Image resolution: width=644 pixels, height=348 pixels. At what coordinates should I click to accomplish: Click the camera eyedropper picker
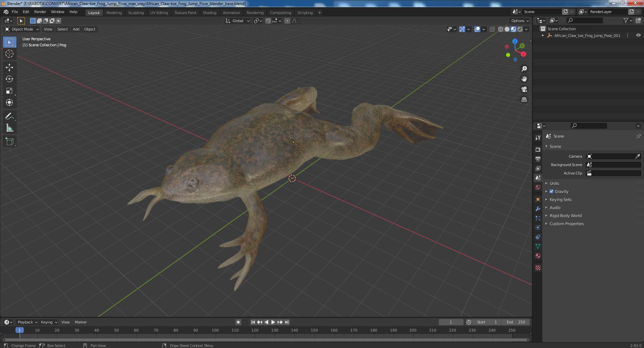tap(638, 156)
